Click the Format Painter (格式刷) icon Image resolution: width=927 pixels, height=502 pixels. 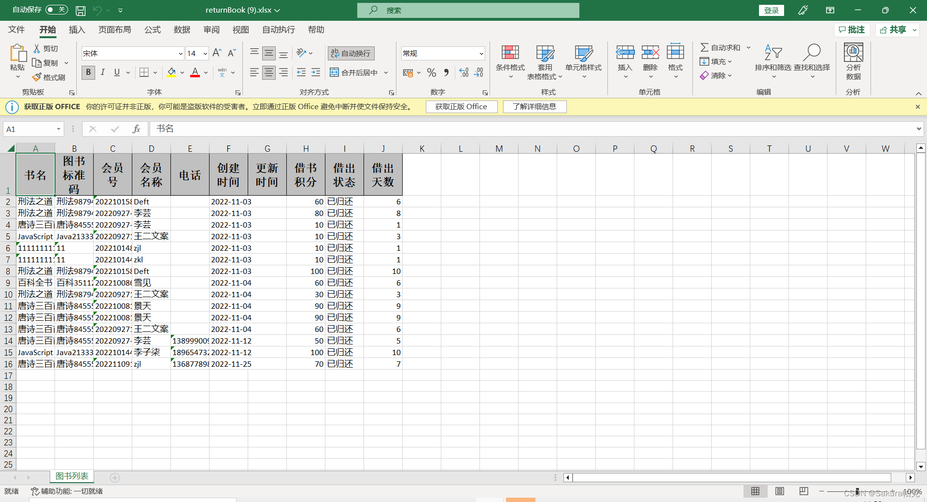(x=38, y=77)
